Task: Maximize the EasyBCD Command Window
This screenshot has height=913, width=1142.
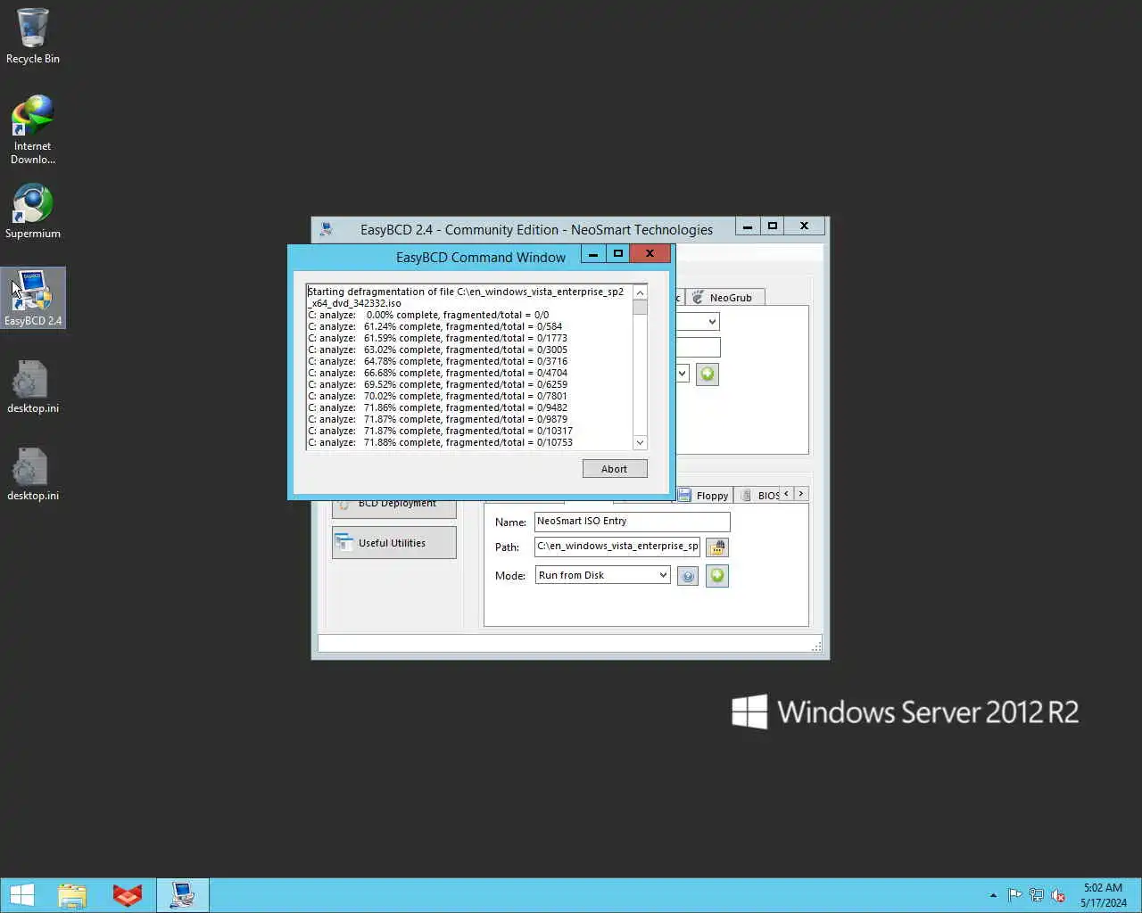Action: tap(617, 254)
